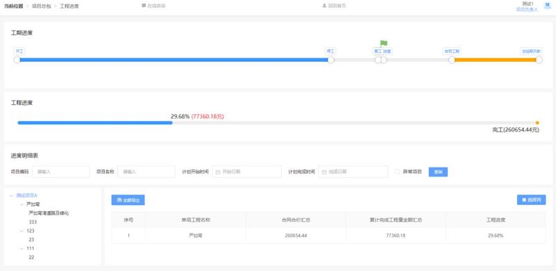Click 工程进度 in the breadcrumb
Image resolution: width=556 pixels, height=271 pixels.
tap(69, 6)
